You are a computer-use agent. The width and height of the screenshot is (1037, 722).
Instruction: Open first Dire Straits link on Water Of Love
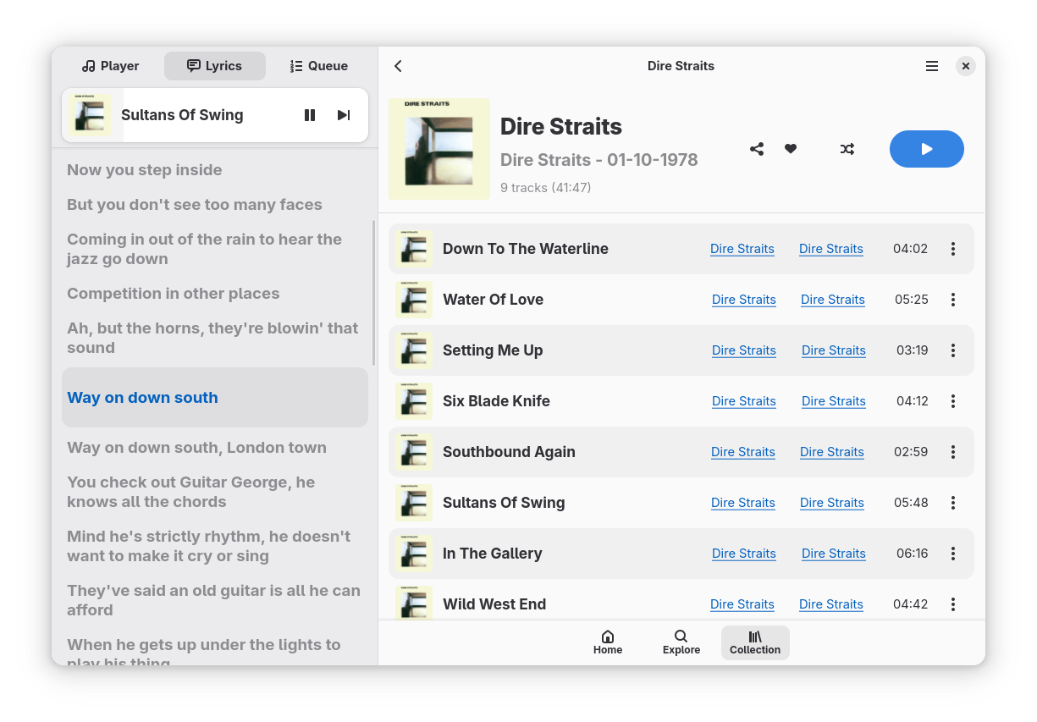coord(744,300)
